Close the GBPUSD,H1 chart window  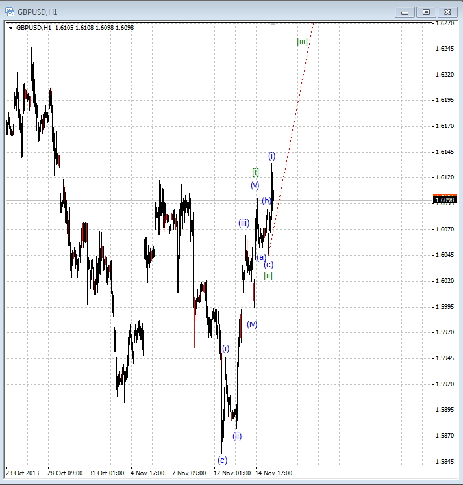[x=447, y=12]
